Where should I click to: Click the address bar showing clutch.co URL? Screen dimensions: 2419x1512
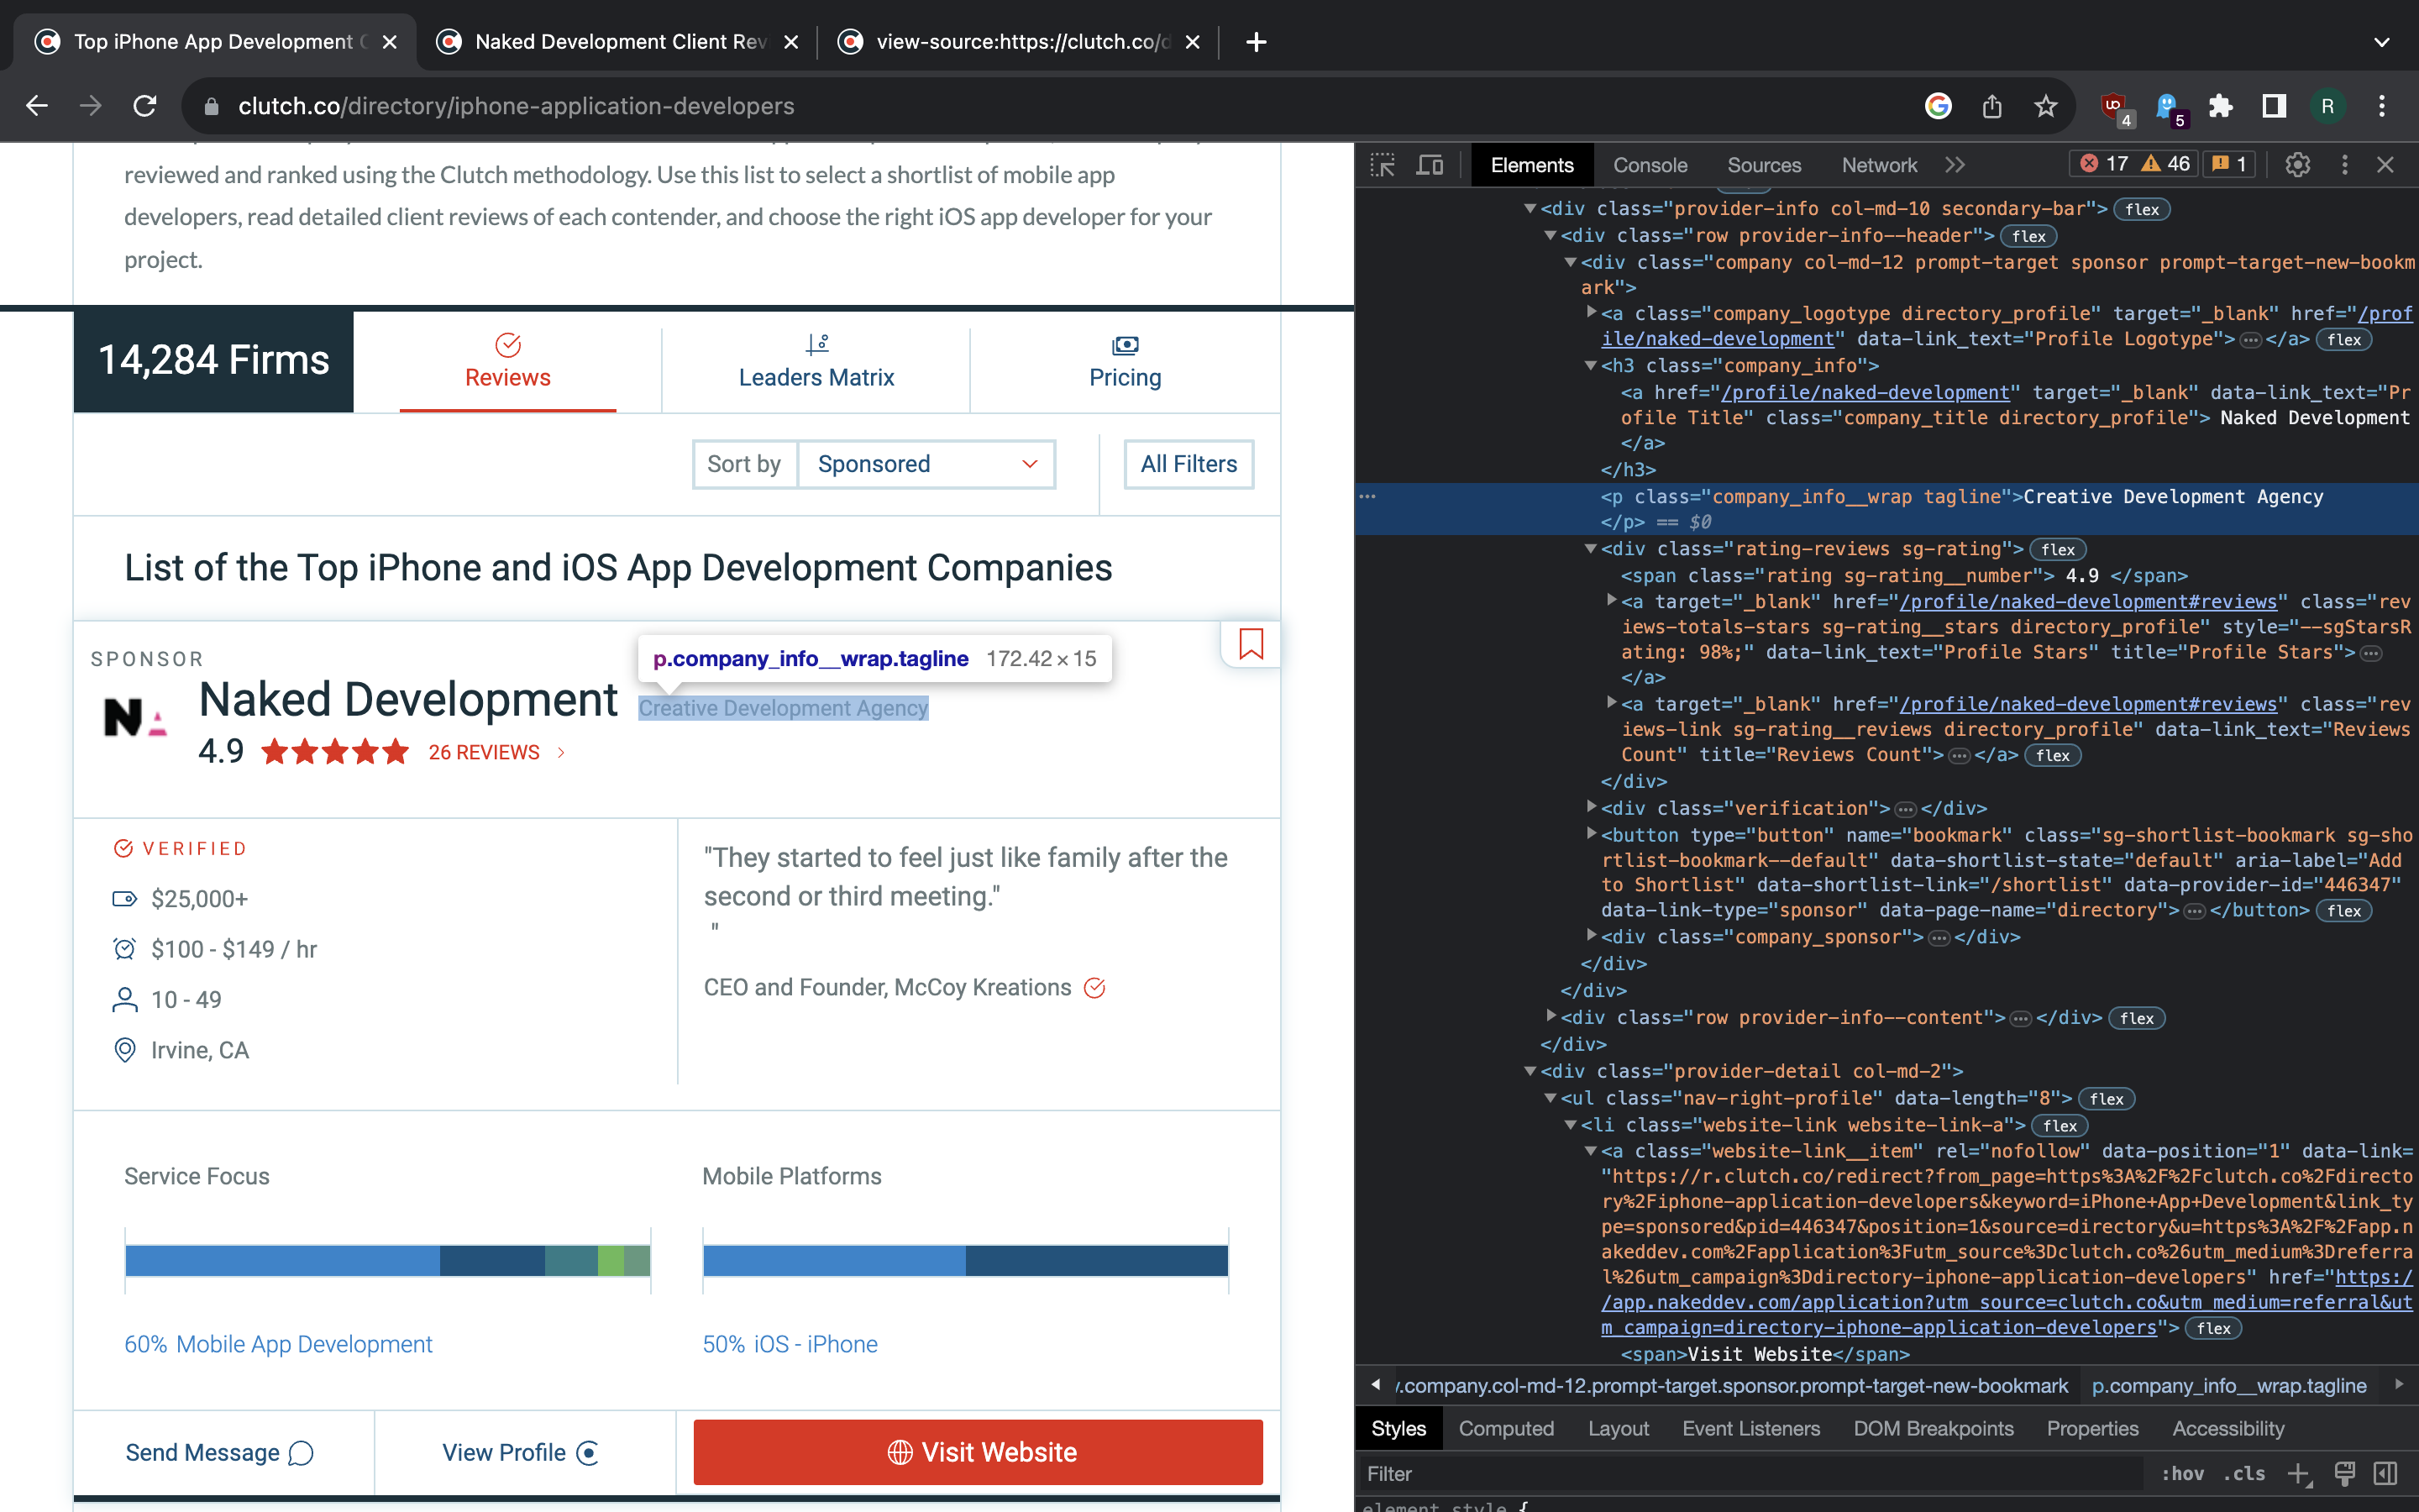(1050, 106)
